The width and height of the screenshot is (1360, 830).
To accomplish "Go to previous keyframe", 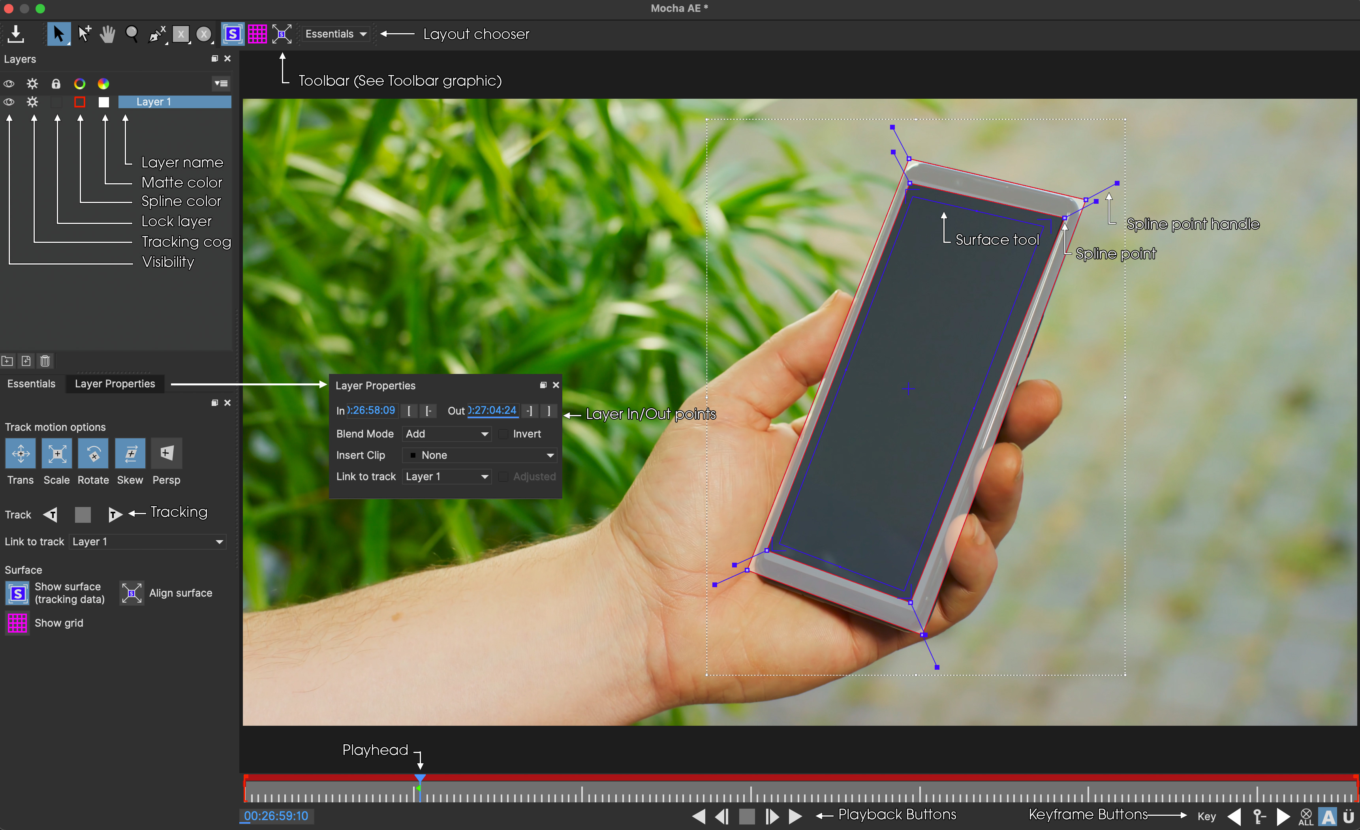I will [1234, 816].
